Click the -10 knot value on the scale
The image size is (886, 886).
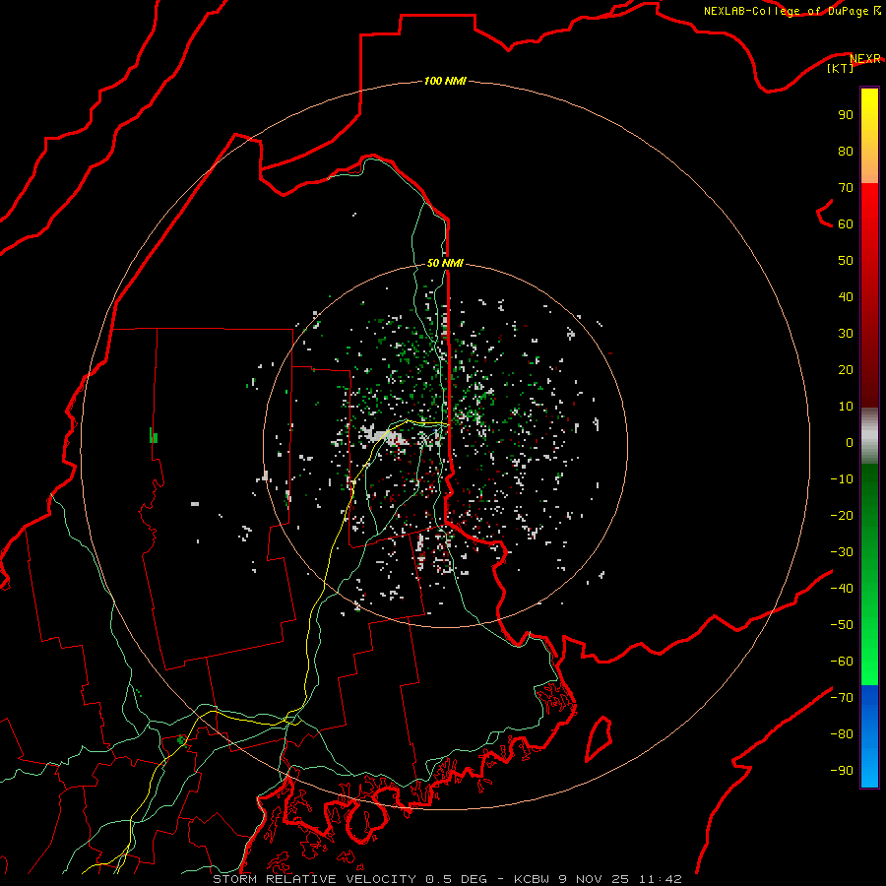[x=842, y=479]
